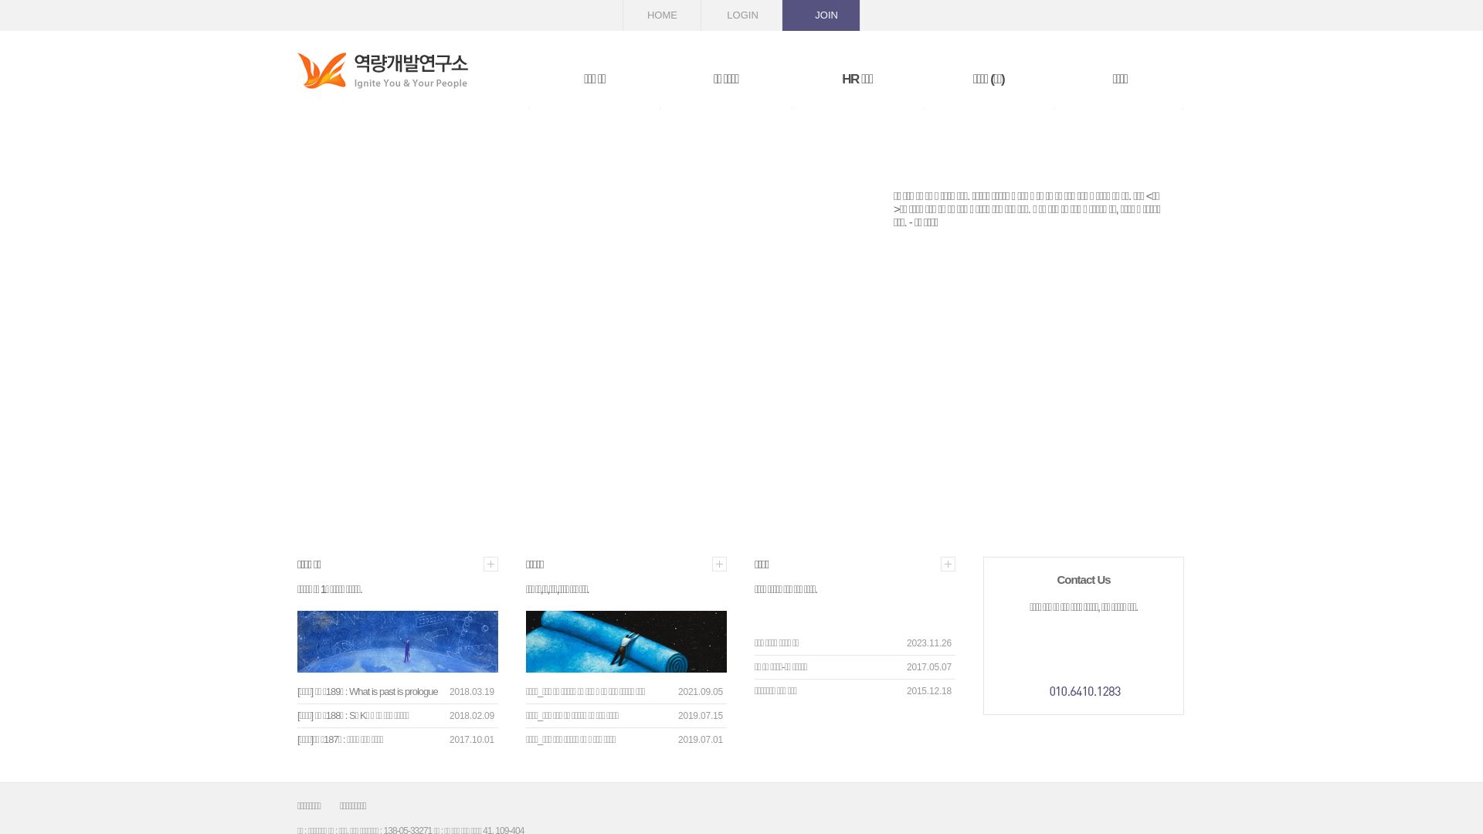Click the plus icon above the blue carpet thumbnail

719,564
